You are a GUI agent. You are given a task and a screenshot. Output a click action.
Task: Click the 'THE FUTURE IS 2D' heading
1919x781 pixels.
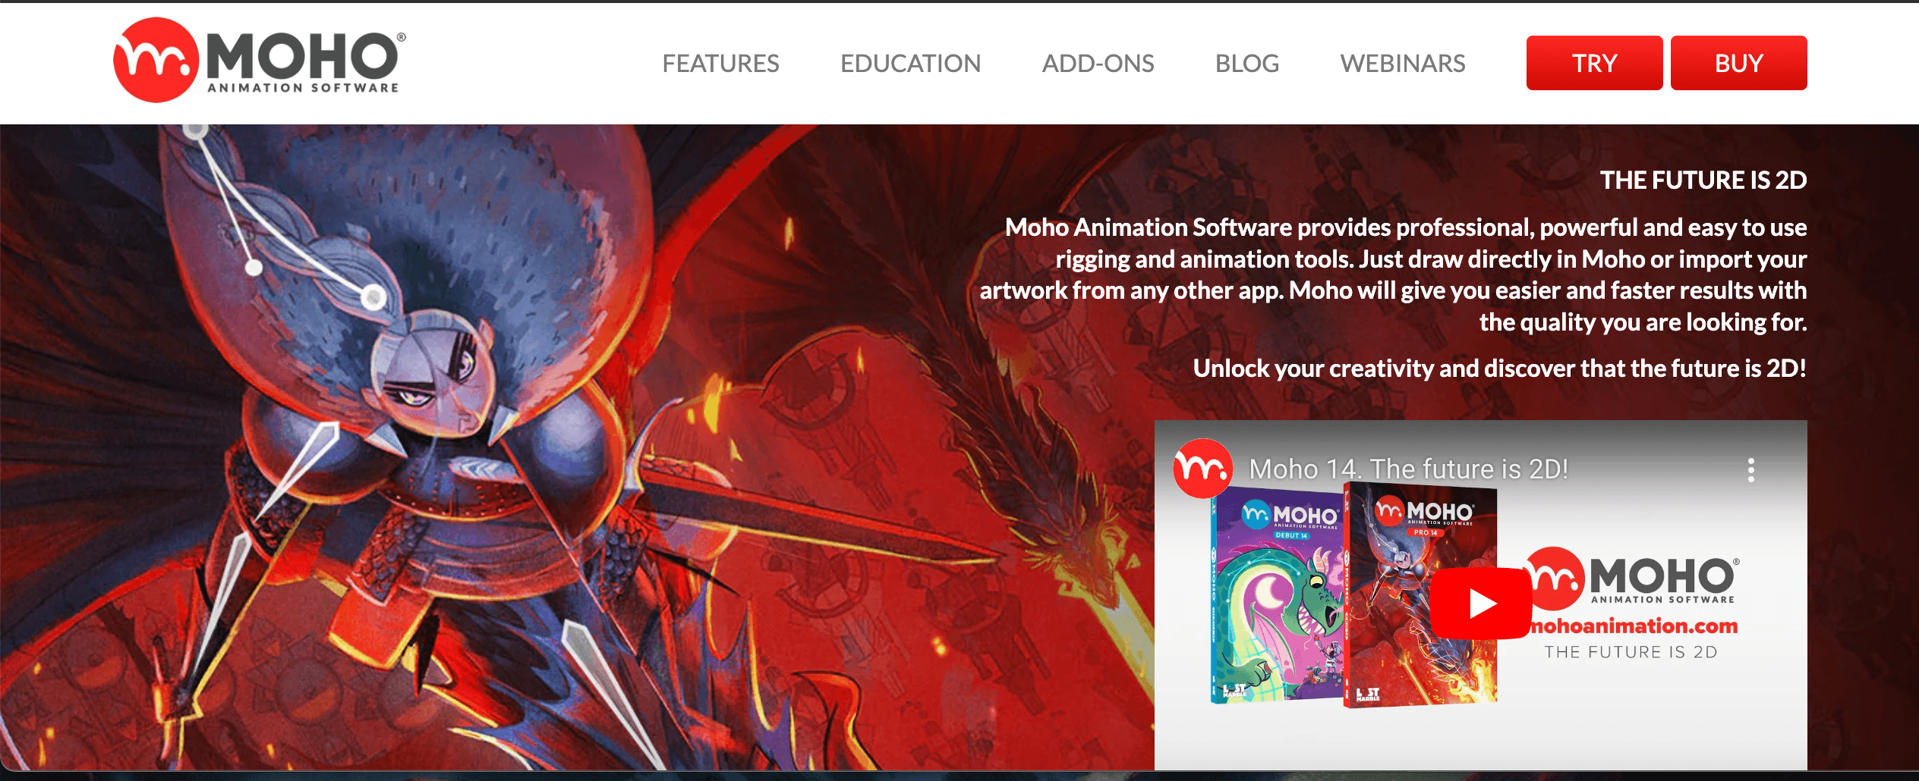[x=1703, y=180]
